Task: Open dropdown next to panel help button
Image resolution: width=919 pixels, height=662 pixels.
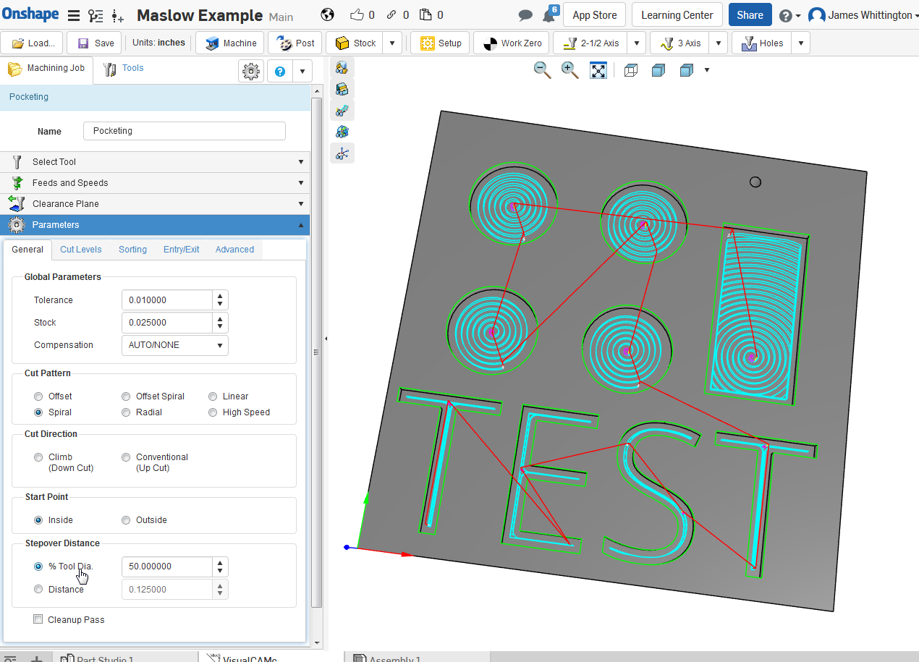Action: (x=302, y=71)
